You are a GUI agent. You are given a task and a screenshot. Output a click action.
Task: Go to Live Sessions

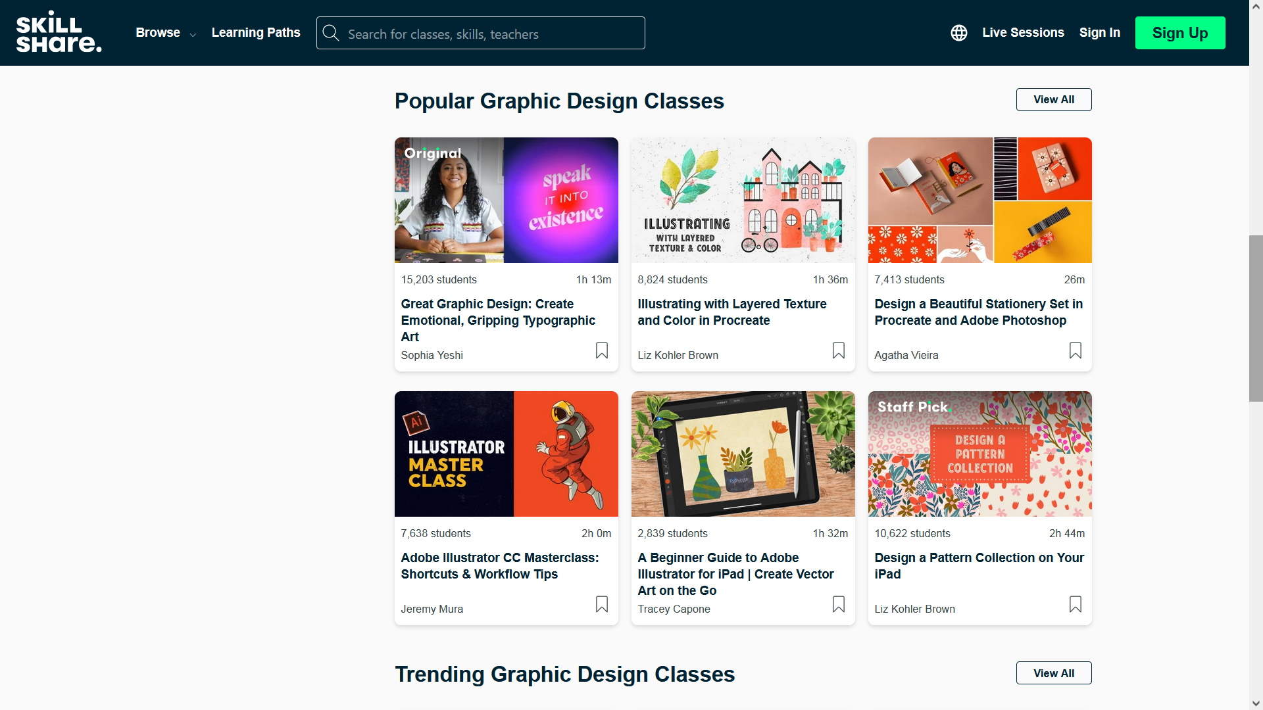pyautogui.click(x=1023, y=33)
